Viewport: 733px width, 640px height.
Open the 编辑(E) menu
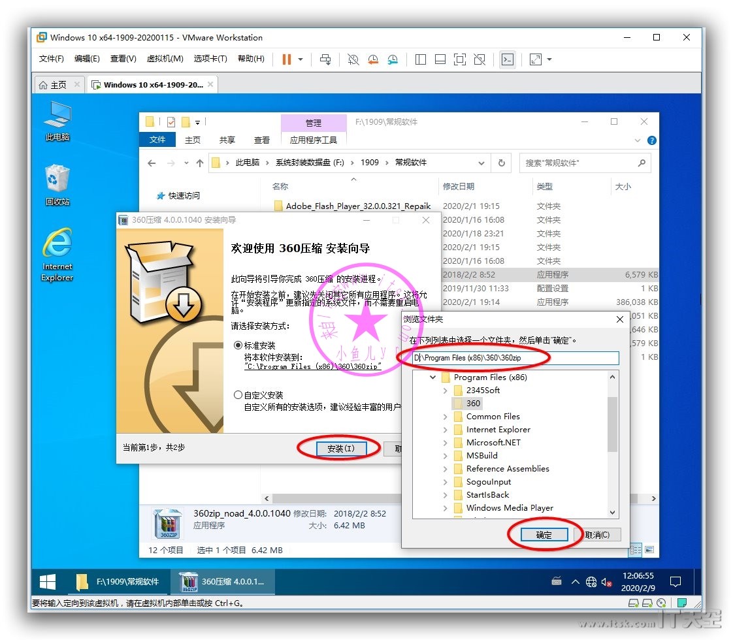pos(87,58)
